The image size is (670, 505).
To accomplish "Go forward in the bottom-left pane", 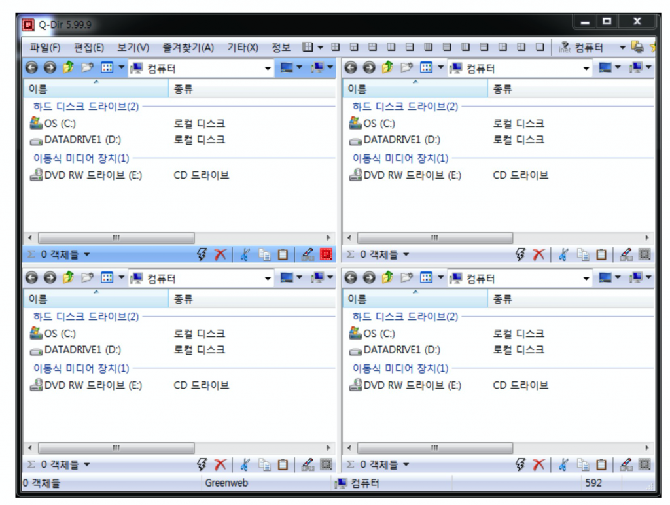I will [x=50, y=278].
